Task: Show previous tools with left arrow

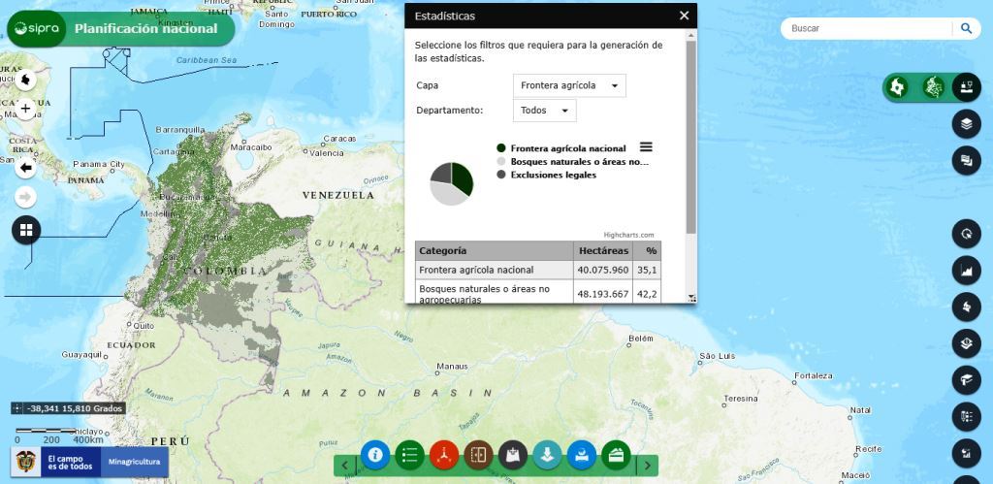Action: pos(345,466)
